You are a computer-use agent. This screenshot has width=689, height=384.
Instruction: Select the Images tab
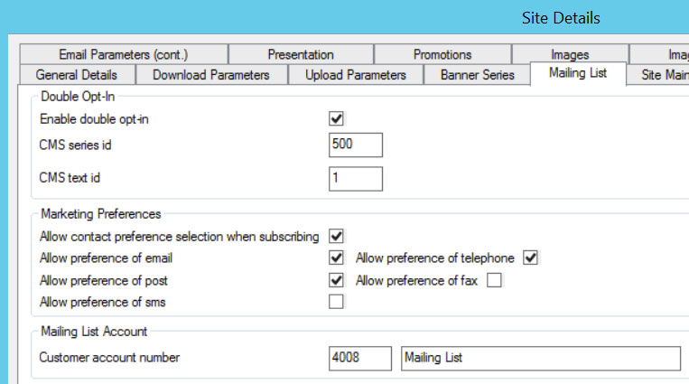570,54
